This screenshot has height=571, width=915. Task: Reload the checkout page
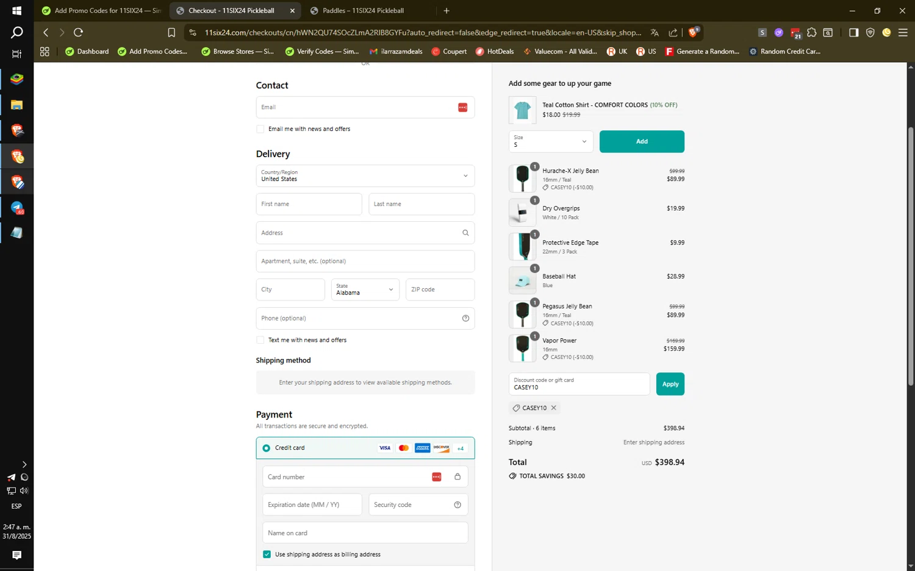click(x=78, y=32)
